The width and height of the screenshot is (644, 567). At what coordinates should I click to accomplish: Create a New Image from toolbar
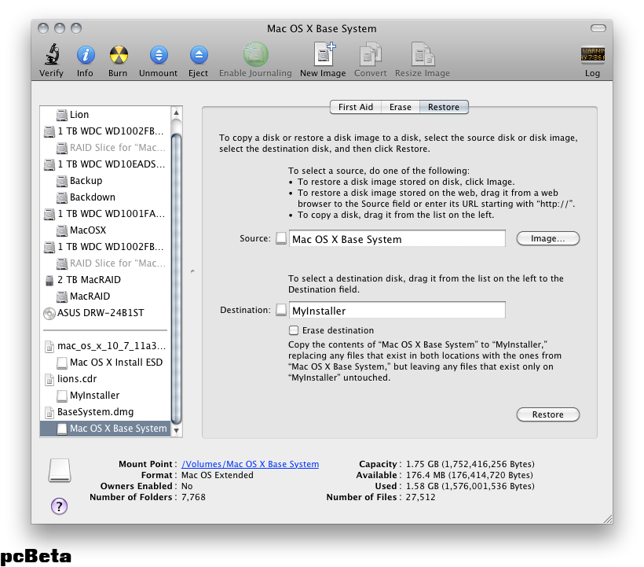324,54
